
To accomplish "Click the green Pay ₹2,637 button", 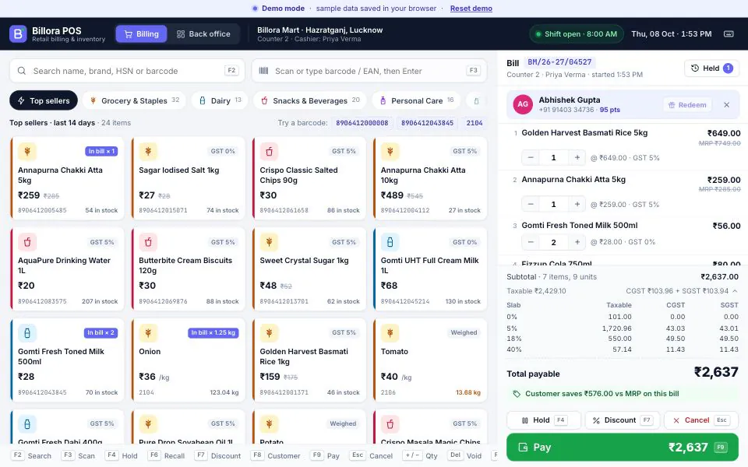I will 623,447.
